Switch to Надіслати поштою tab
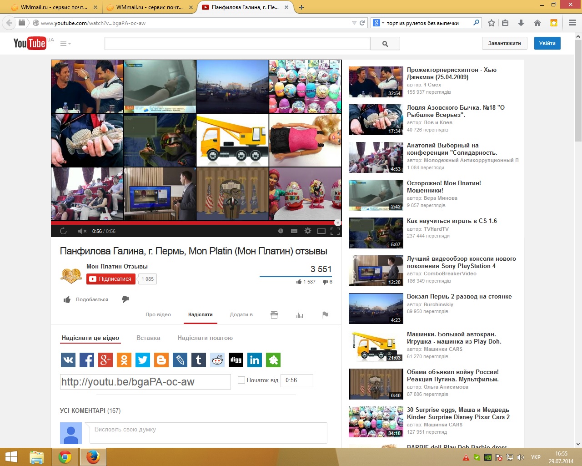The height and width of the screenshot is (466, 582). 205,338
